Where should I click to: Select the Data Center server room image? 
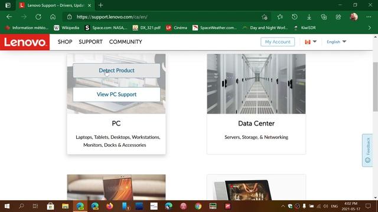point(256,84)
